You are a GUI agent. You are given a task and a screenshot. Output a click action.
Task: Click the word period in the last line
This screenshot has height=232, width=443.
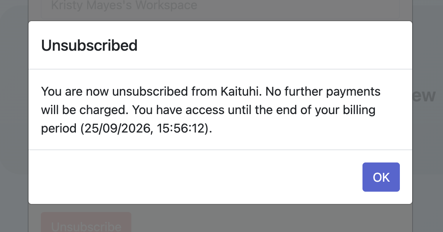pos(59,129)
